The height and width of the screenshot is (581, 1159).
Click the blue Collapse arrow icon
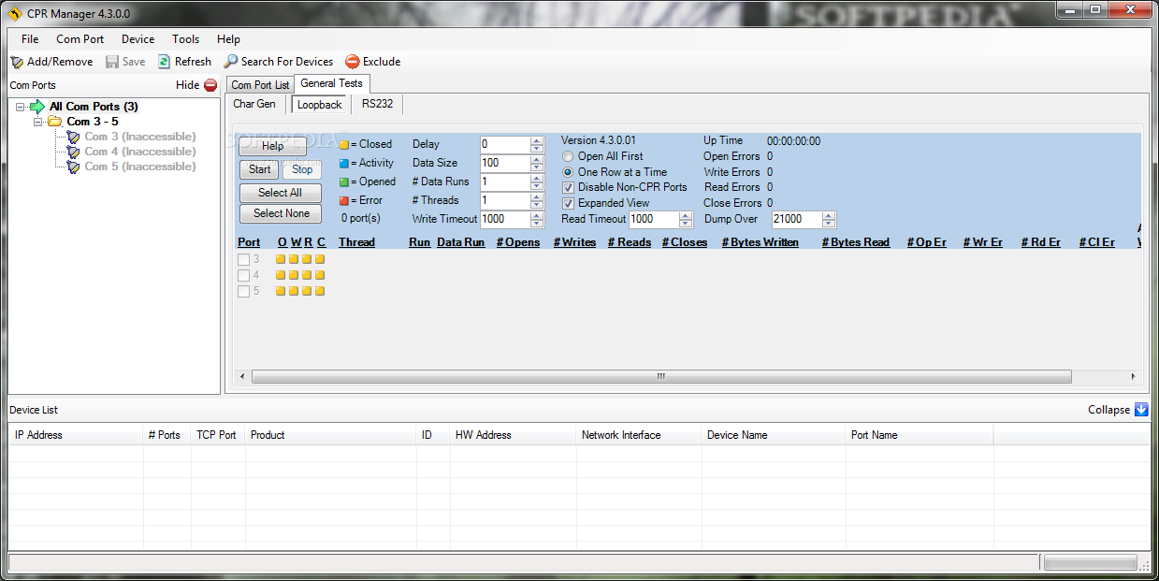(1141, 410)
